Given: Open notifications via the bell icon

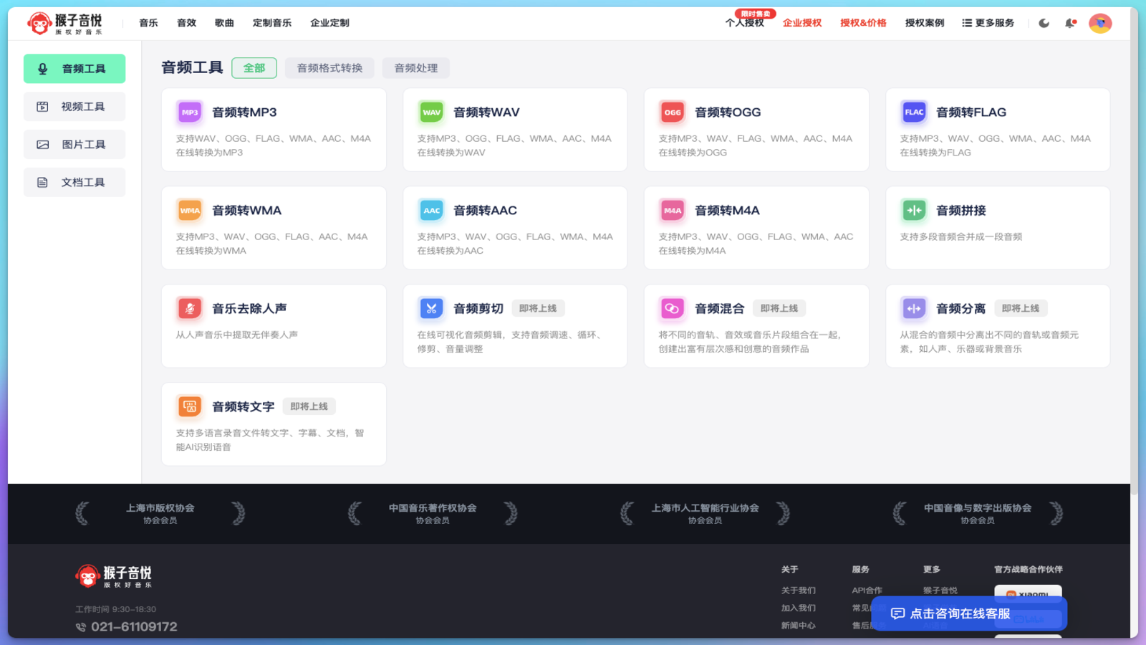Looking at the screenshot, I should (x=1070, y=22).
